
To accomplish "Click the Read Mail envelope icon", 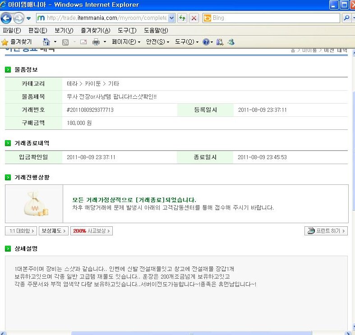I will point(83,42).
